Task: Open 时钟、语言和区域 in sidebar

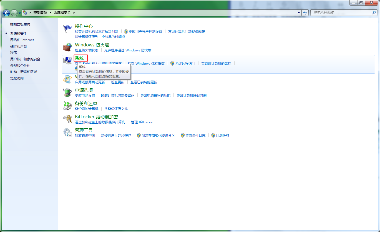Action: [24, 72]
